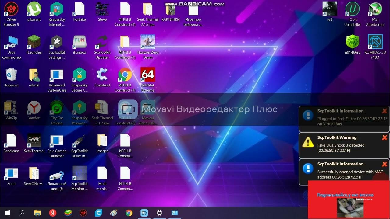The width and height of the screenshot is (390, 219).
Task: Launch the Construct desktop shortcut
Action: click(102, 75)
